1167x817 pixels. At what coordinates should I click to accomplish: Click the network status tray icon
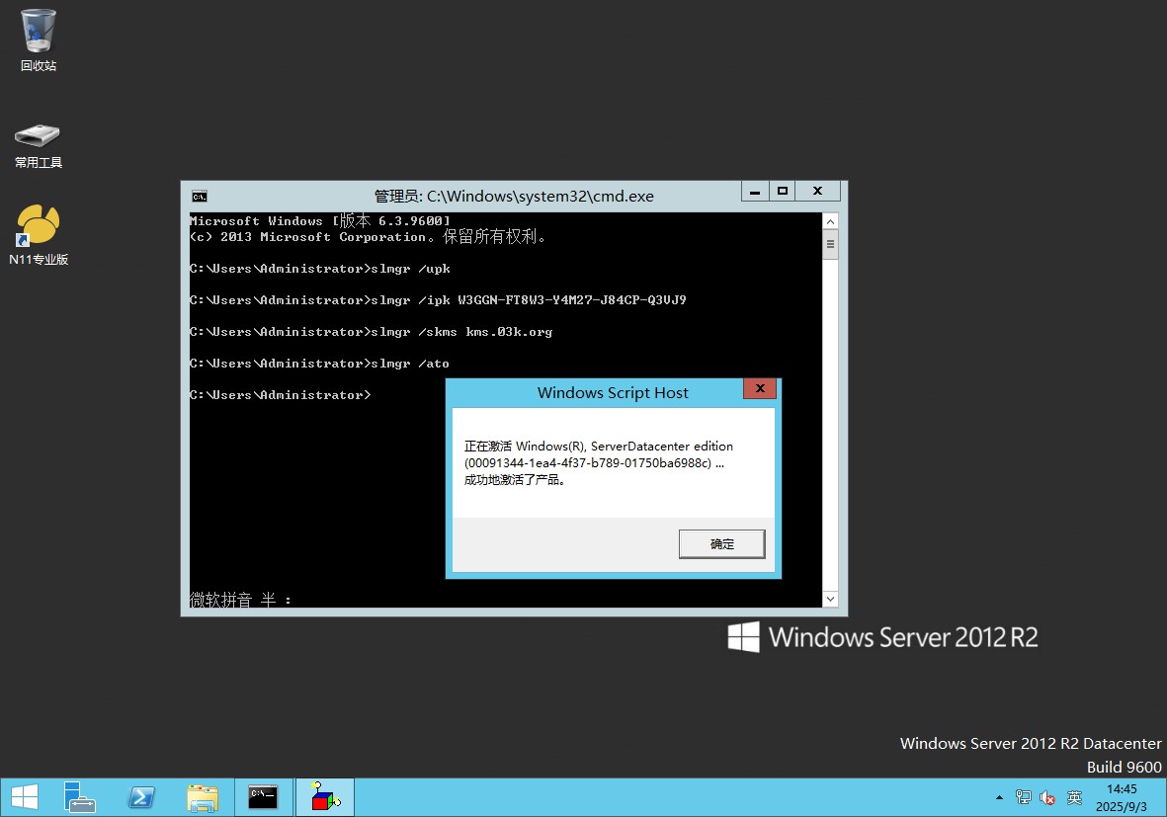tap(1024, 797)
